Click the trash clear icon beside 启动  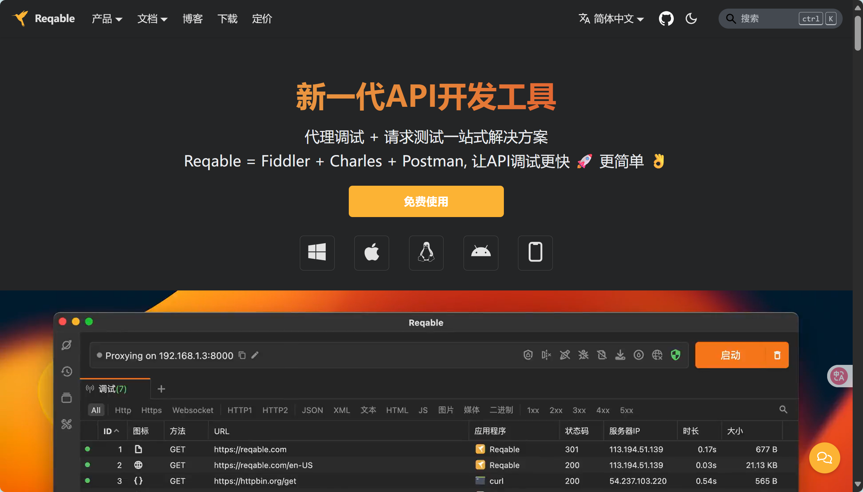point(777,355)
